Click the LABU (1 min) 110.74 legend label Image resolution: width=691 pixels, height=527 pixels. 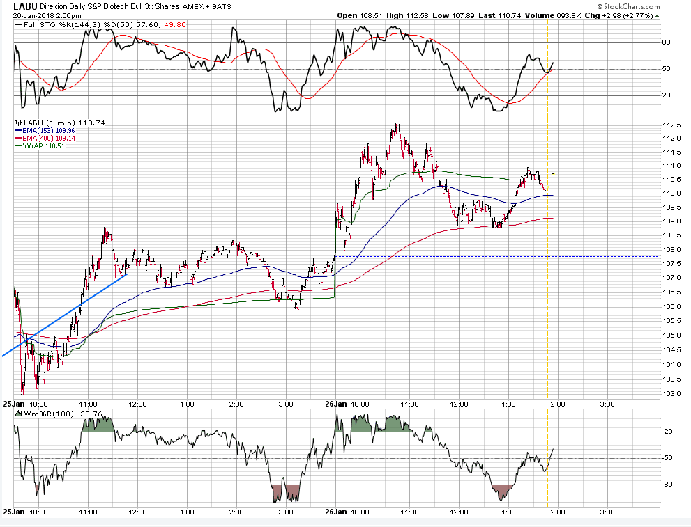(x=64, y=123)
